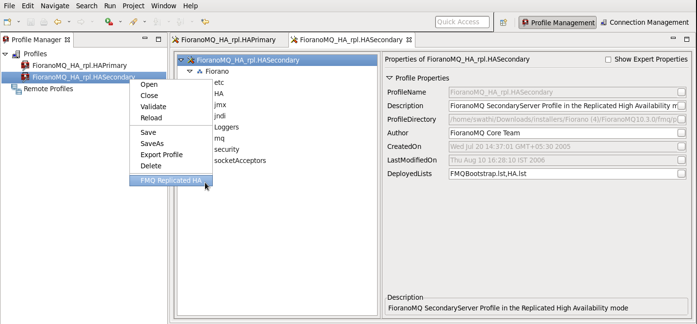Tick the CreatedOn row checkbox
This screenshot has width=697, height=324.
681,146
